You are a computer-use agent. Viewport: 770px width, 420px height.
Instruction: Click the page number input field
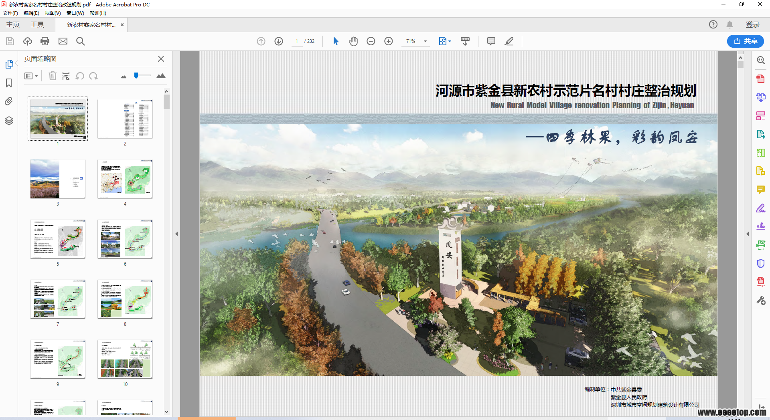[297, 41]
